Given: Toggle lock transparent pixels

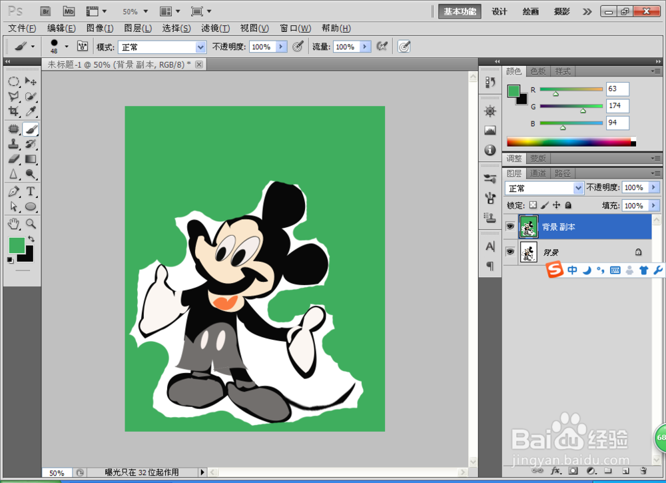Looking at the screenshot, I should pos(533,205).
